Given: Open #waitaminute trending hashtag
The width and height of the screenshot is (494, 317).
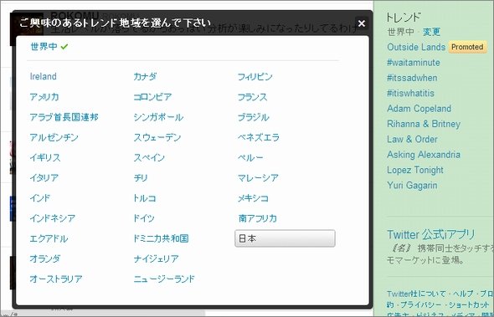Looking at the screenshot, I should [x=414, y=63].
